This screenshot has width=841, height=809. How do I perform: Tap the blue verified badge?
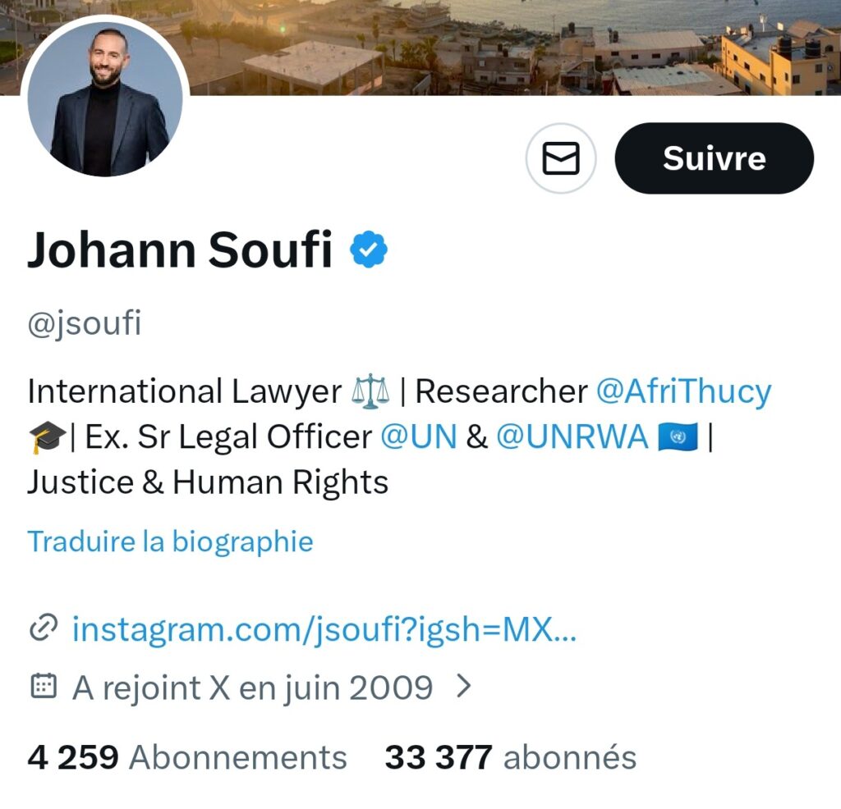point(369,249)
